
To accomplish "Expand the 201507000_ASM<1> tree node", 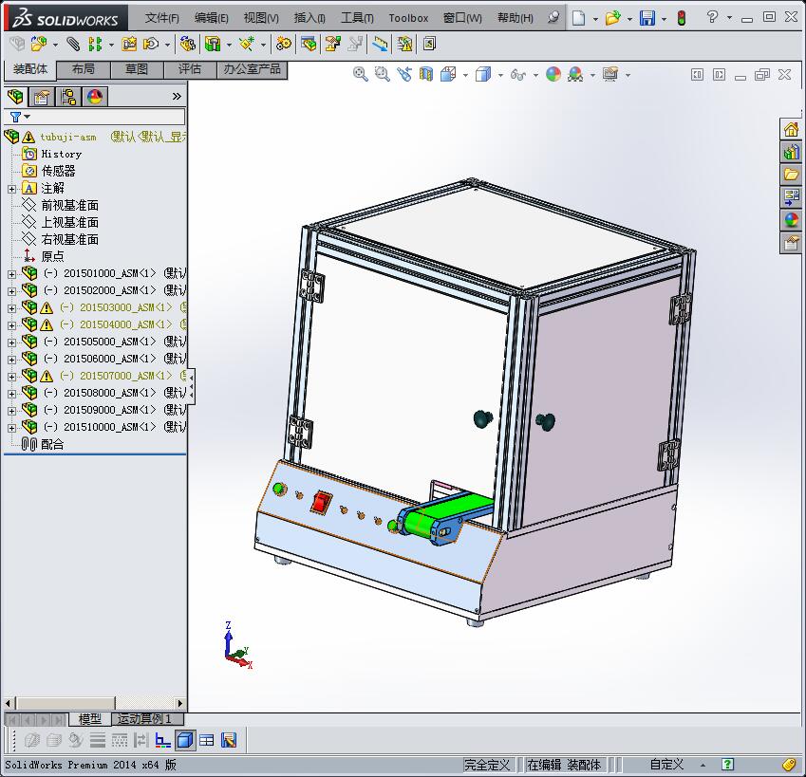I will 11,377.
